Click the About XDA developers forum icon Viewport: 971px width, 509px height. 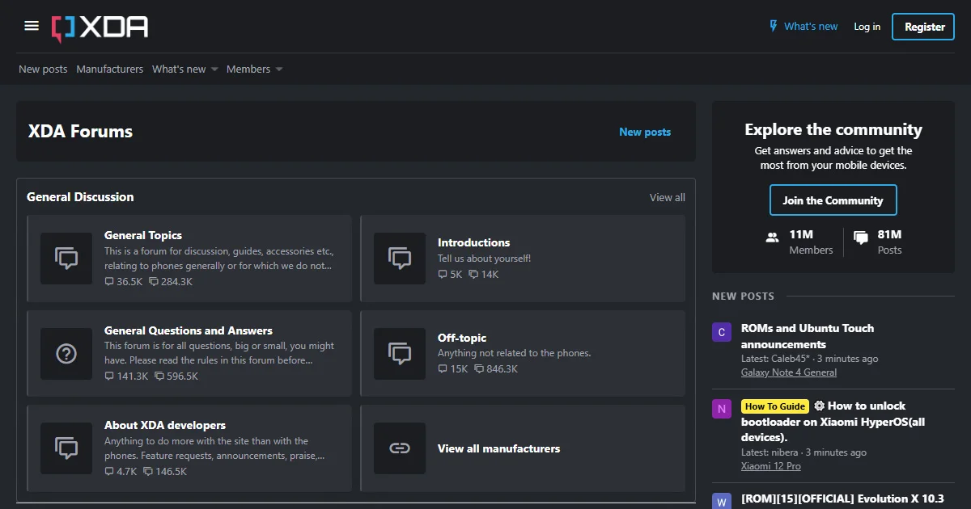click(66, 448)
